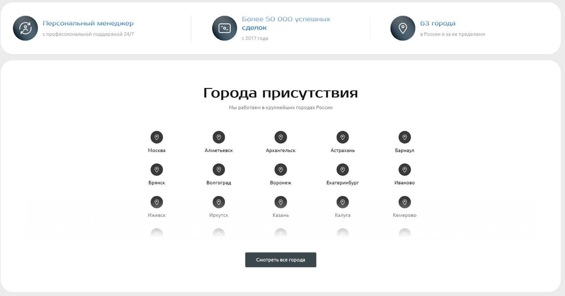Click the с профессиональной поддержкой 24/7 text
Viewport: 565px width, 296px height.
88,34
